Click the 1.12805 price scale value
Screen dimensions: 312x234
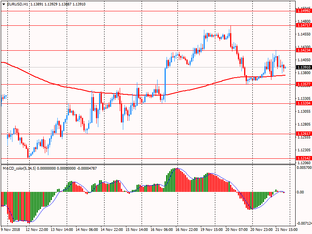pyautogui.click(x=304, y=124)
